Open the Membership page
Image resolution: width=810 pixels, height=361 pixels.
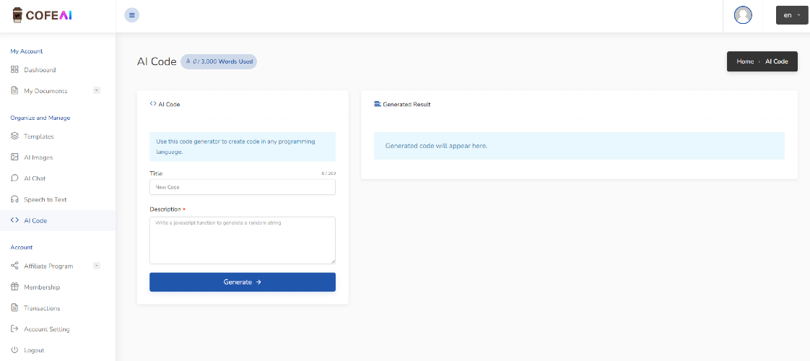42,287
